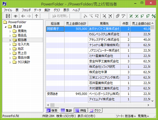The width and height of the screenshot is (158, 120).
Task: Click the horizontal scrollbar right arrow
Action: coord(148,105)
